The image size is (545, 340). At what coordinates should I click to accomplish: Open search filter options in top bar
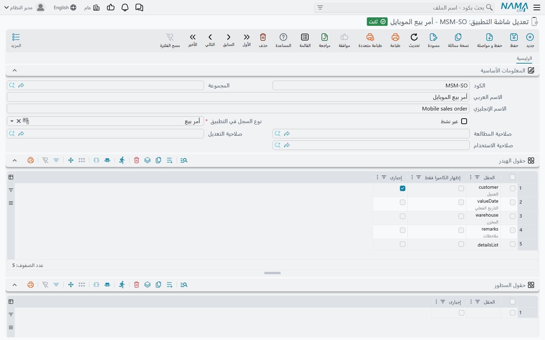tap(320, 7)
